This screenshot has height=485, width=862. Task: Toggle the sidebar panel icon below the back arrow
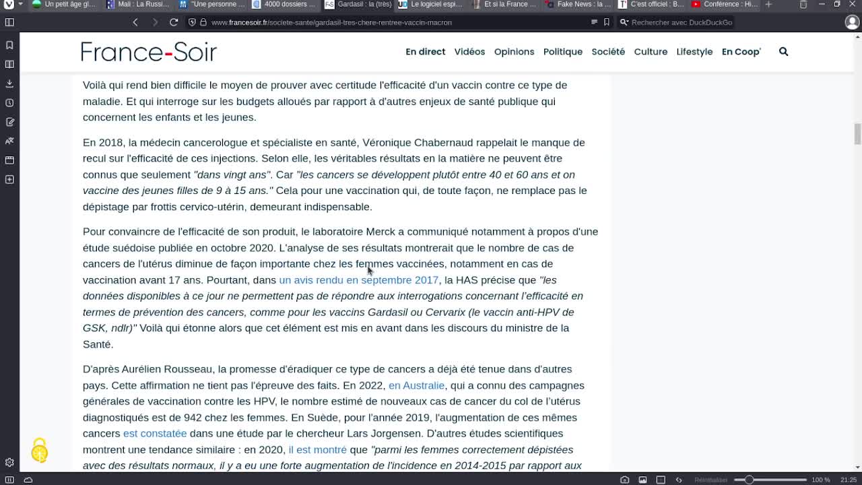9,22
